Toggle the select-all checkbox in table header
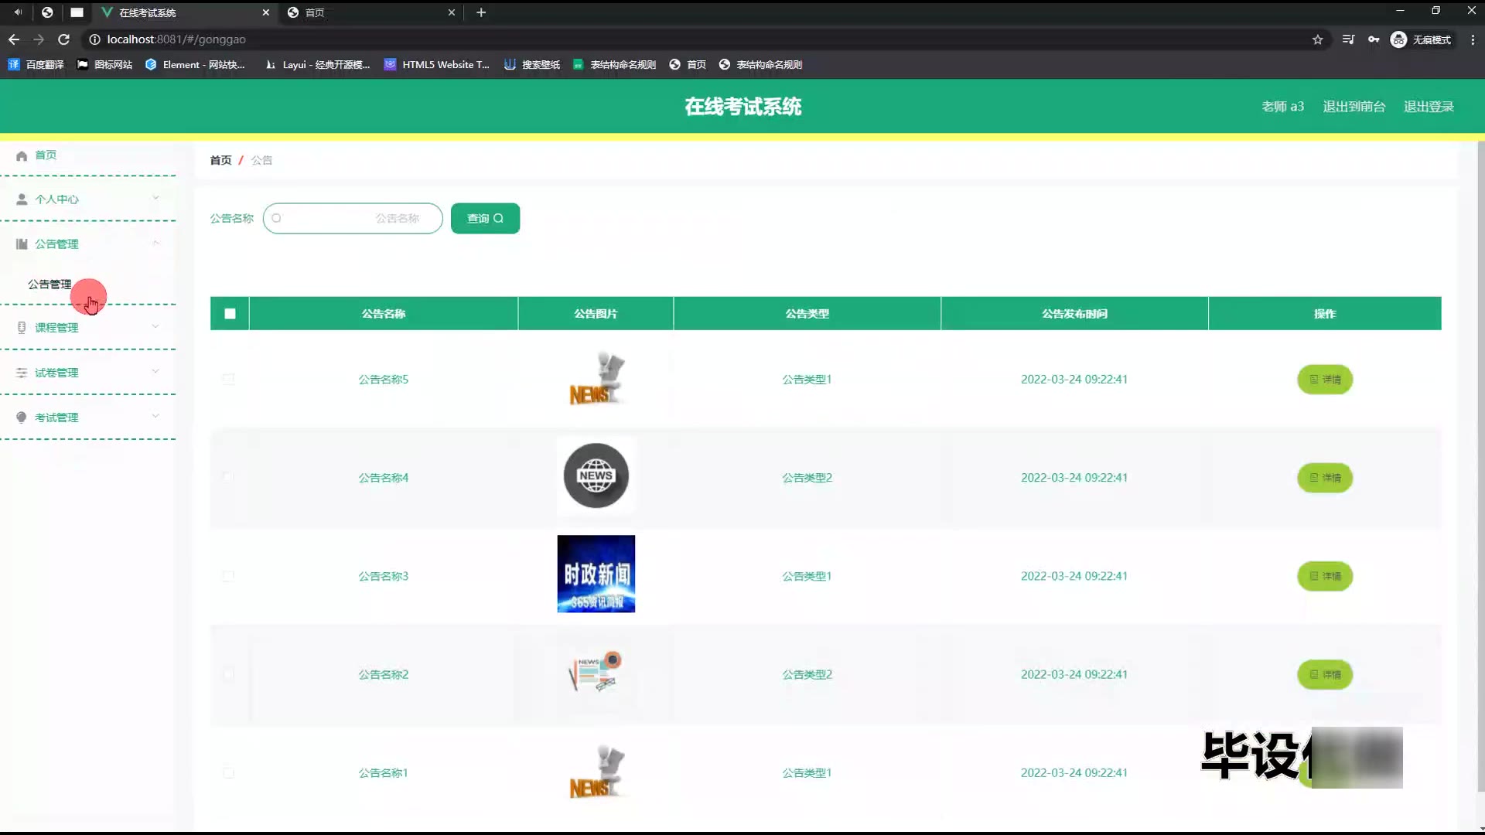Image resolution: width=1485 pixels, height=835 pixels. (x=230, y=314)
